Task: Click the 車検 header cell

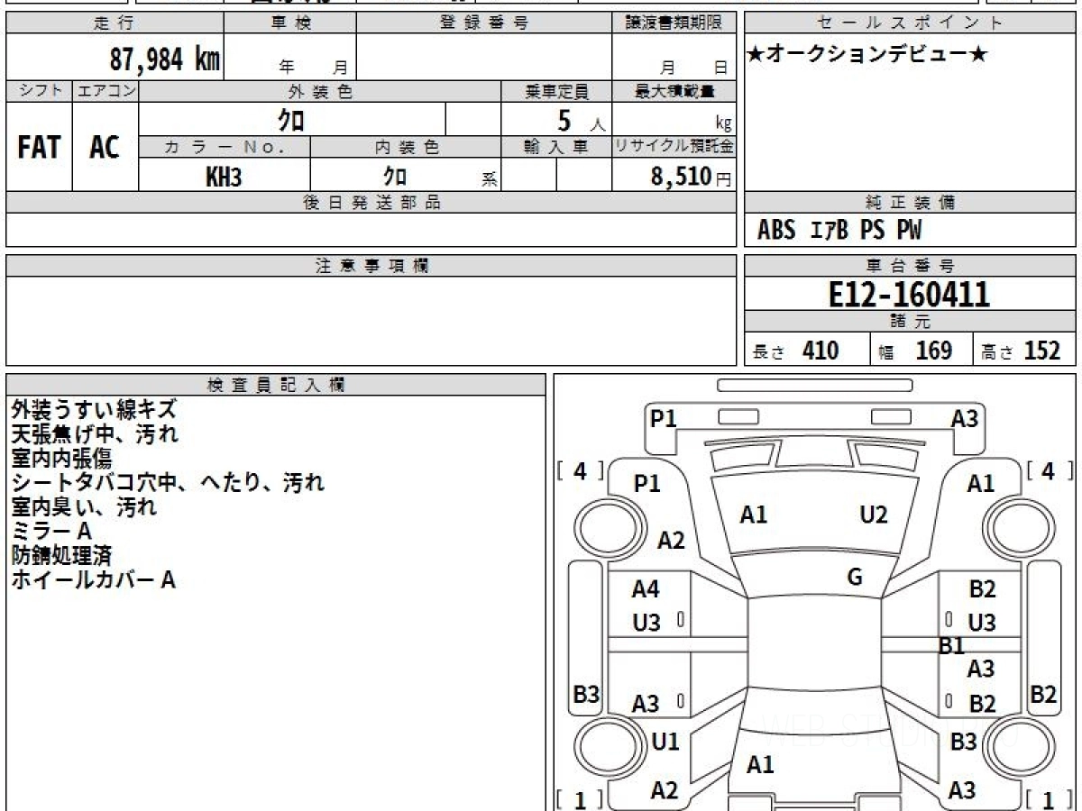Action: coord(290,23)
